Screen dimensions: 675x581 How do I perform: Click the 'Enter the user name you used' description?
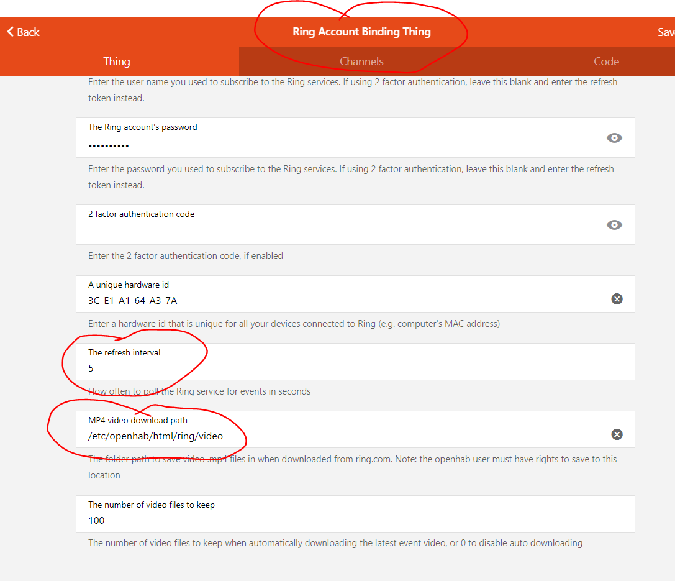coord(353,90)
